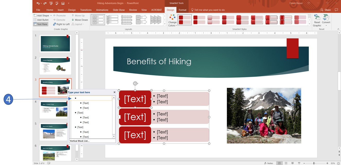Click the rotation handle above SmartArt shape
Screen dimensions: 341x165
136,84
